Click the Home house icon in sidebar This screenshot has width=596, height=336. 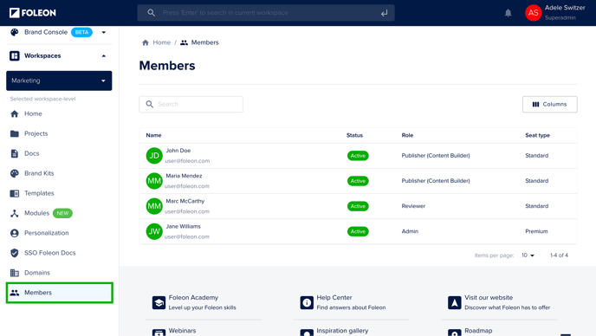15,113
